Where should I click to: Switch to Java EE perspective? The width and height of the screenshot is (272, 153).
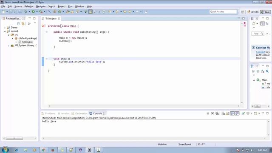[253, 12]
